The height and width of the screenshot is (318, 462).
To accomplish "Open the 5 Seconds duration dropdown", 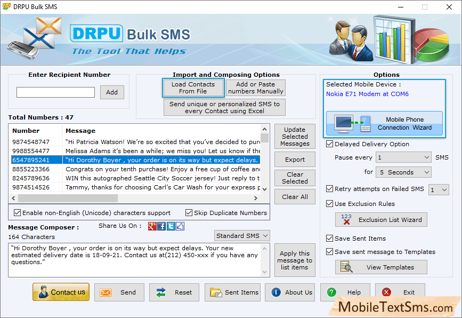I will click(403, 172).
